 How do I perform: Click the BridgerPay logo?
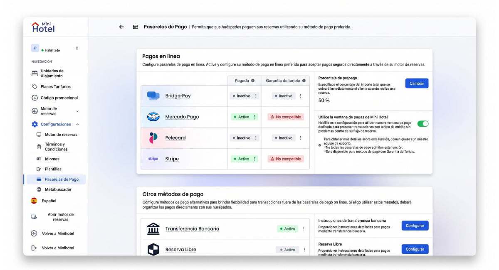click(153, 96)
